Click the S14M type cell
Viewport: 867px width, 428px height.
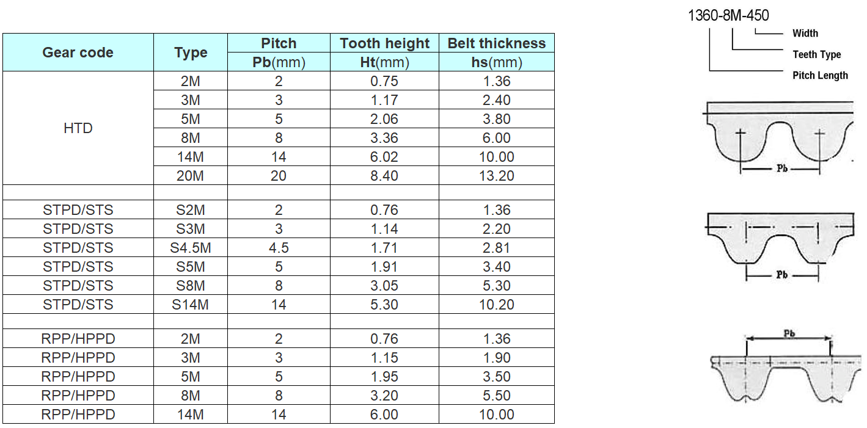pos(191,305)
